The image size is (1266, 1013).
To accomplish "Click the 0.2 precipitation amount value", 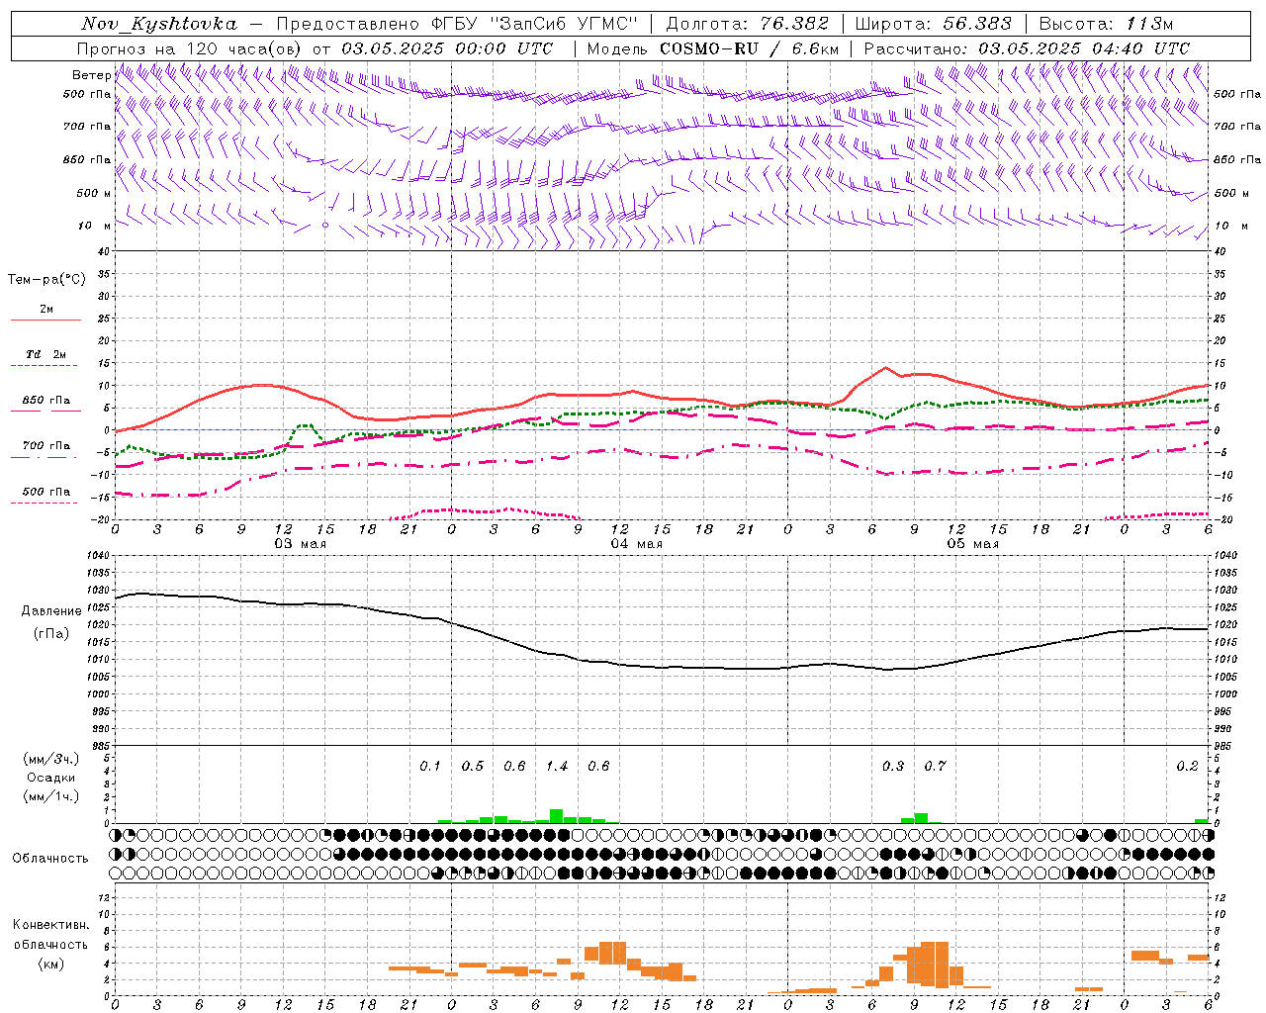I will click(x=1187, y=766).
